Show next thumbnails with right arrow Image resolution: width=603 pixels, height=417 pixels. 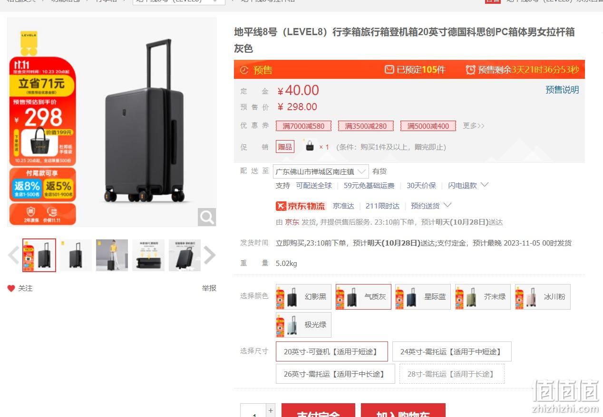[x=210, y=255]
